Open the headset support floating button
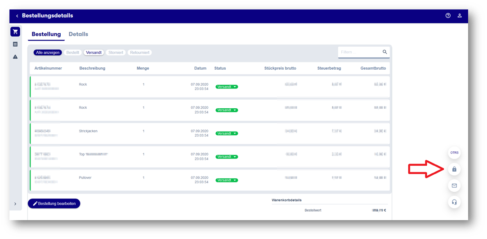Screen dimensions: 487x239 454,202
